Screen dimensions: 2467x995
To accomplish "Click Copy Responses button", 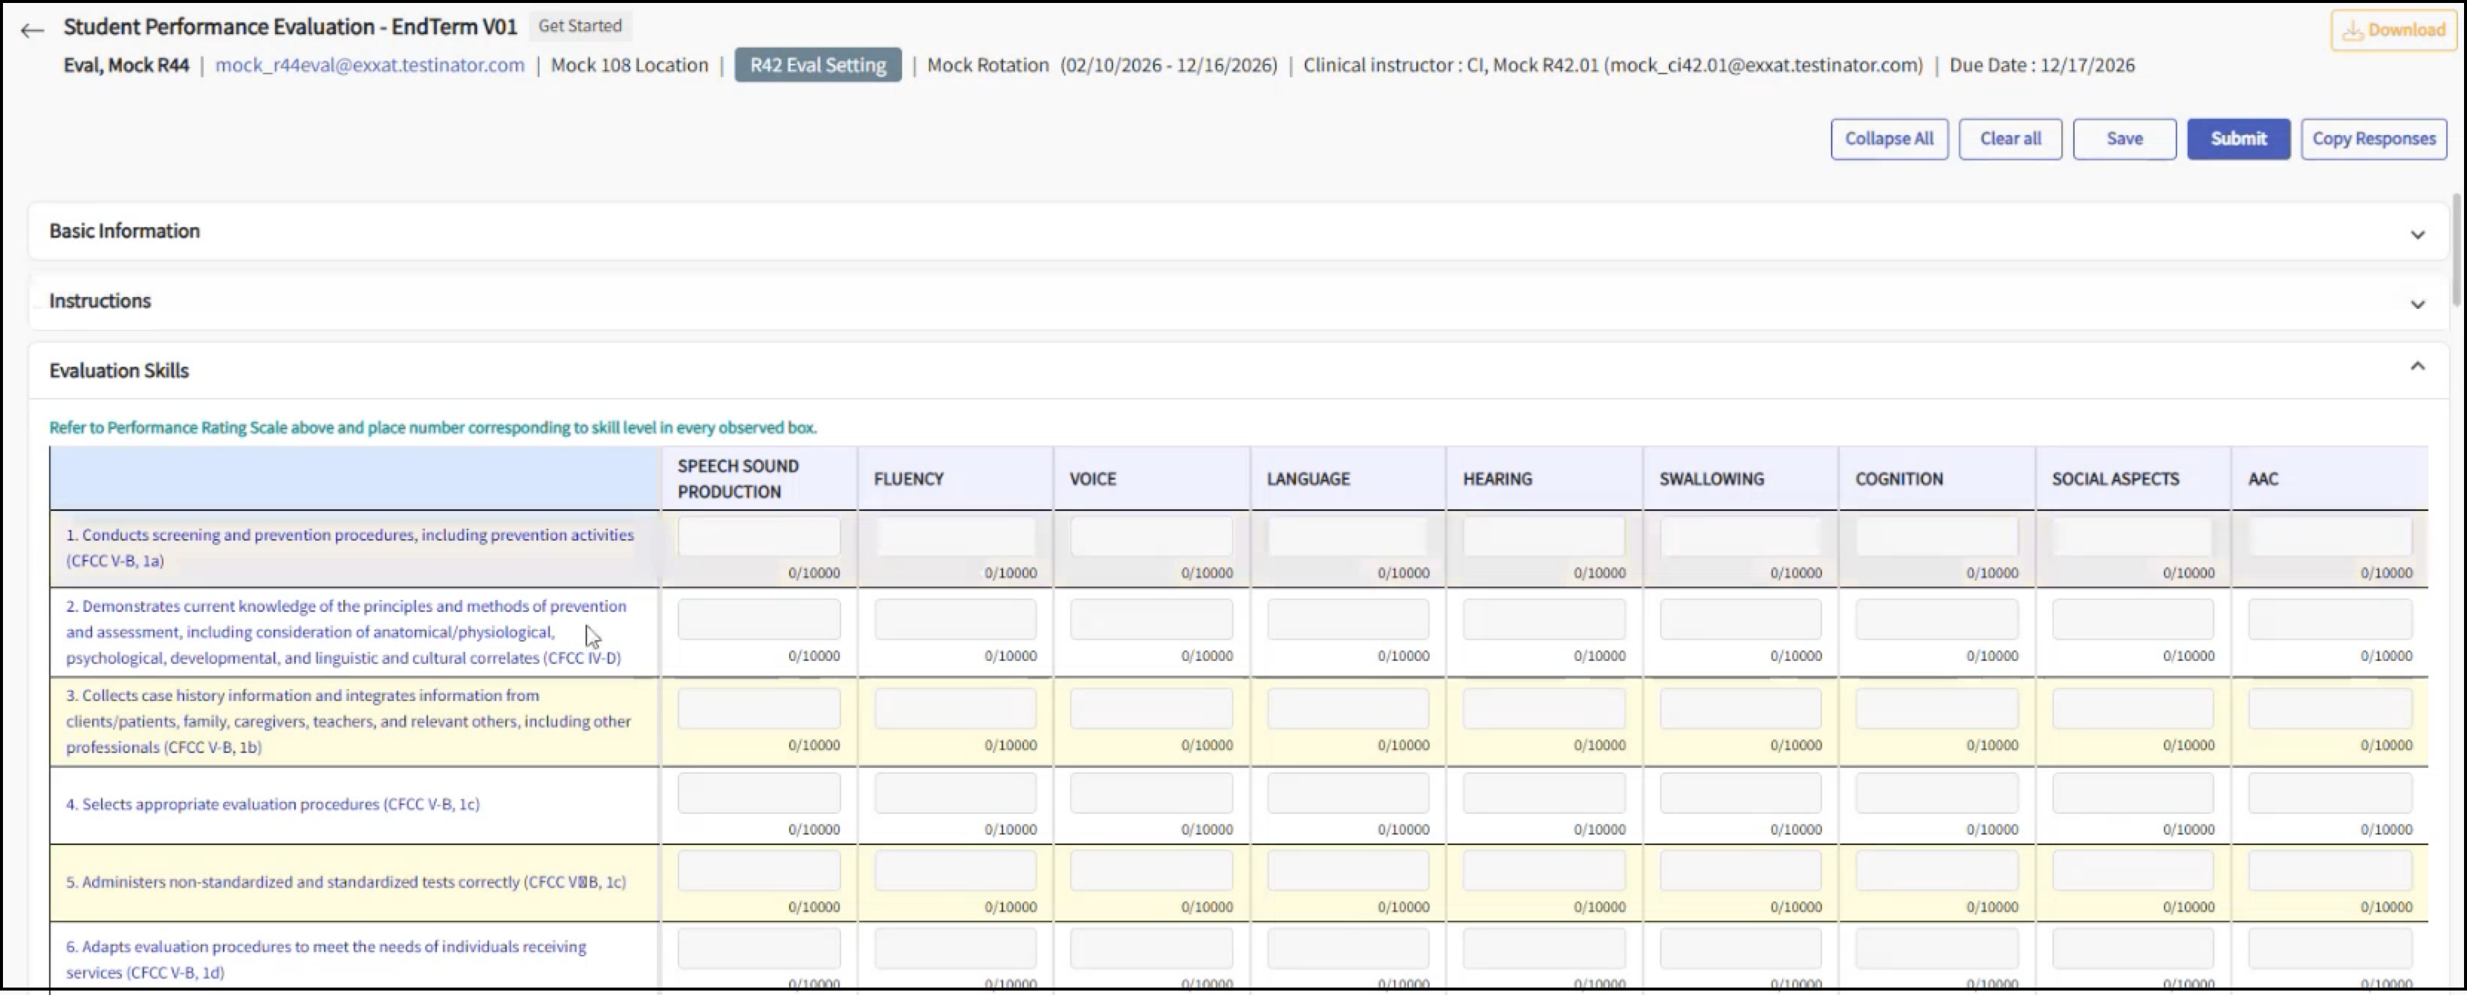I will [2373, 139].
